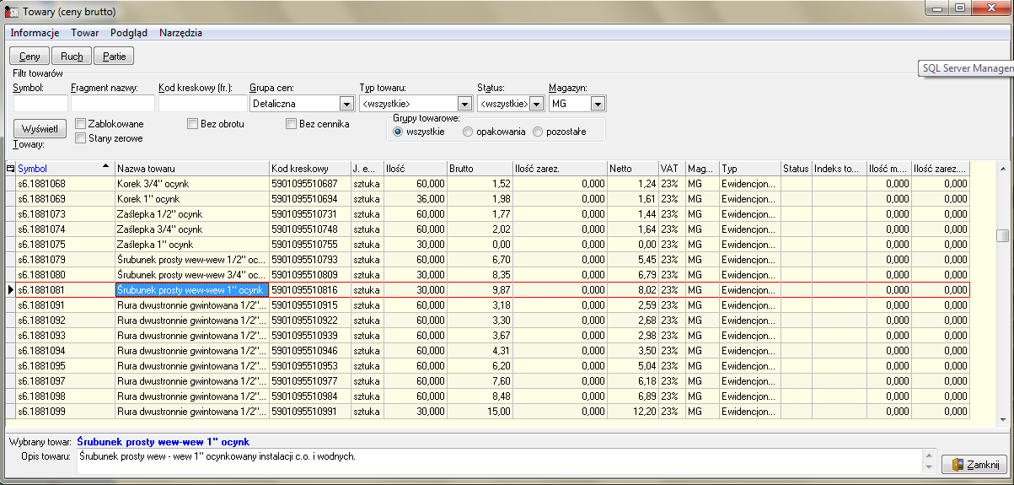Click symbol cell s6.1881075
Image resolution: width=1014 pixels, height=485 pixels.
pos(65,244)
